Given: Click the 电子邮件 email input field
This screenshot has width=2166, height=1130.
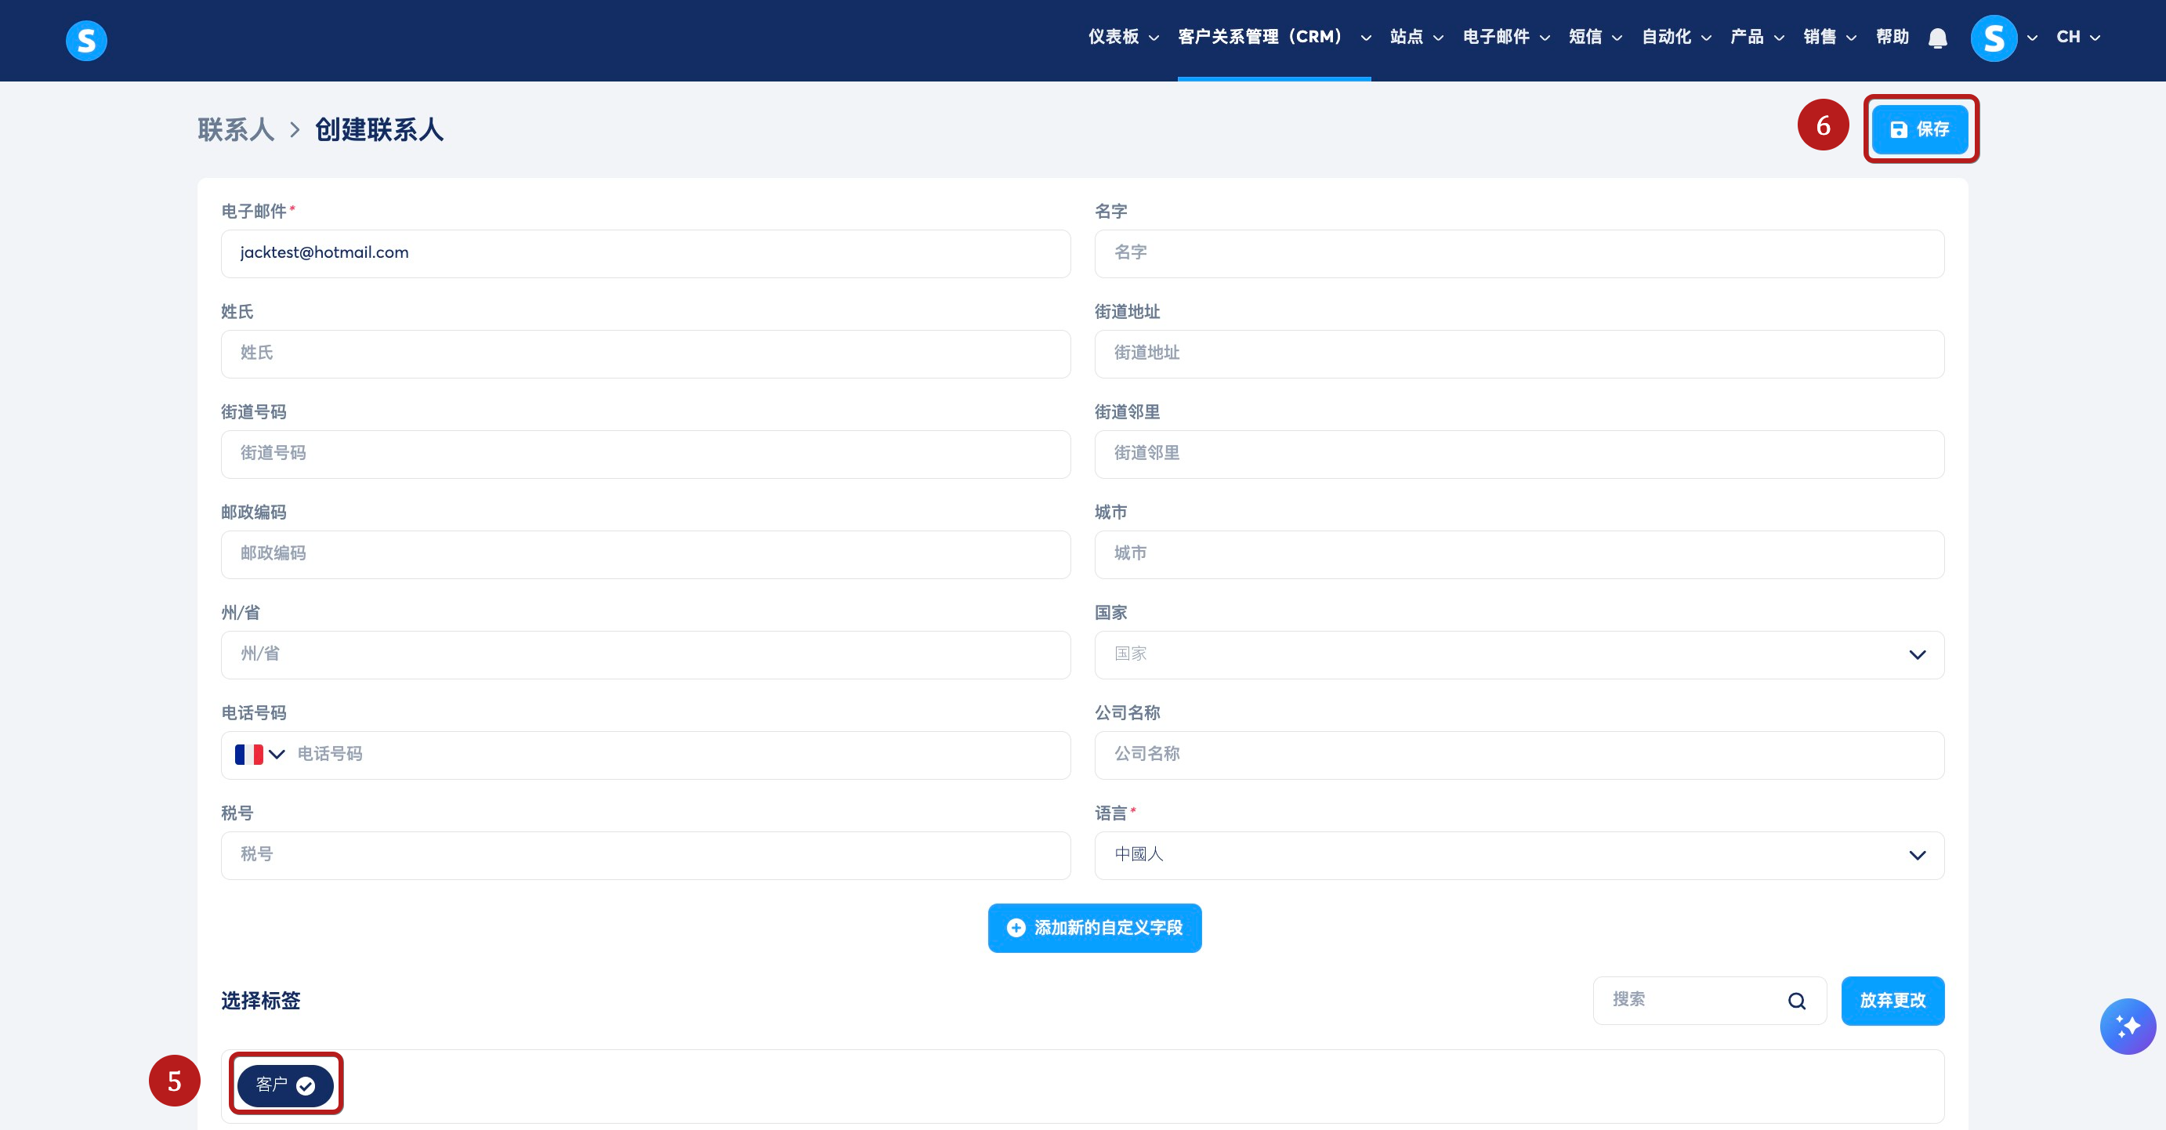Looking at the screenshot, I should pyautogui.click(x=645, y=253).
